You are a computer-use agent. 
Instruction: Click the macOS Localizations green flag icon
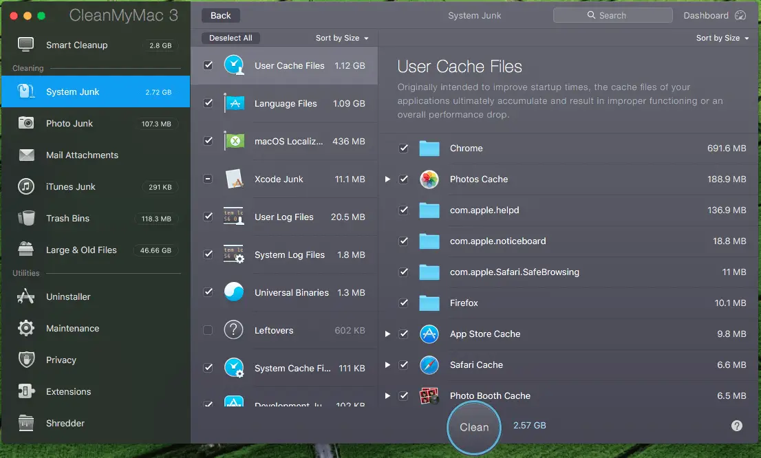pos(234,141)
